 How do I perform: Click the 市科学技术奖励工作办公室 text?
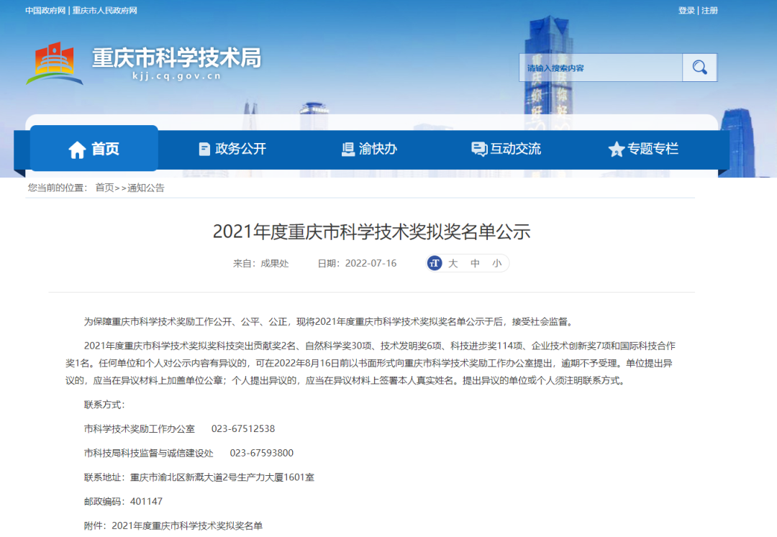[x=140, y=428]
